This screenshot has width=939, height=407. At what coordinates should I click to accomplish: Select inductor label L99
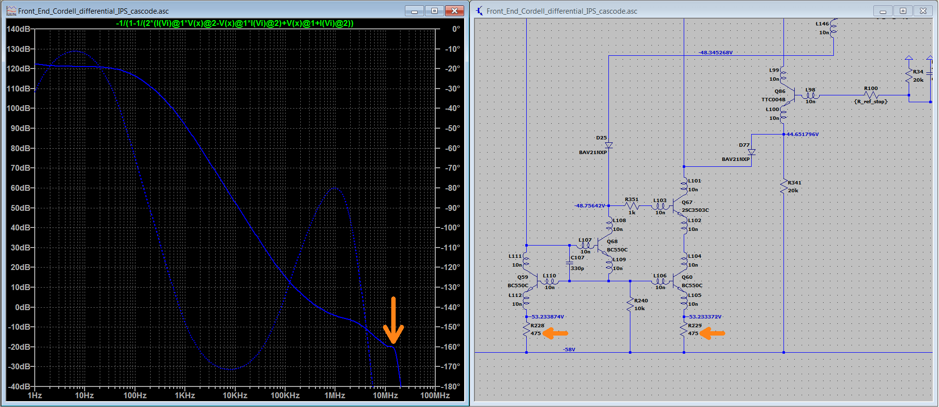tap(774, 70)
